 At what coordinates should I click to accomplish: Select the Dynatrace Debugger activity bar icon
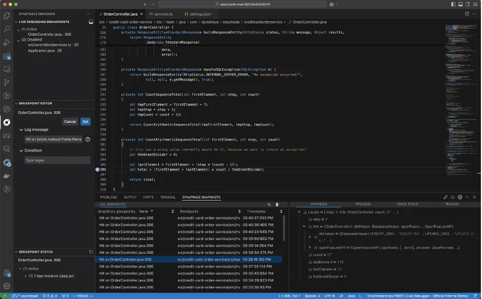pos(6,122)
